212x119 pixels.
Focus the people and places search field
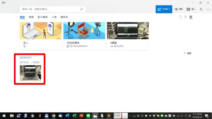(x=49, y=9)
